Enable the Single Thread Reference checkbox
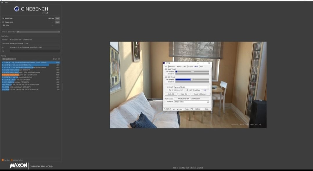The width and height of the screenshot is (313, 171). click(x=166, y=74)
